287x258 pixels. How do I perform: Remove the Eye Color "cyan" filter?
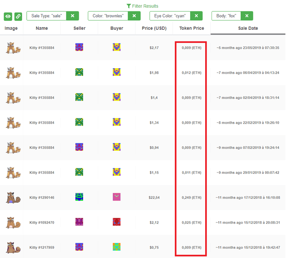(x=196, y=16)
